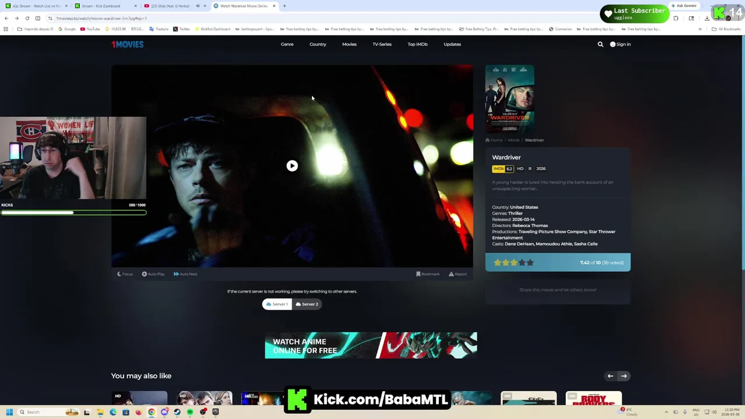Open the Twitter bookmark

(182, 29)
